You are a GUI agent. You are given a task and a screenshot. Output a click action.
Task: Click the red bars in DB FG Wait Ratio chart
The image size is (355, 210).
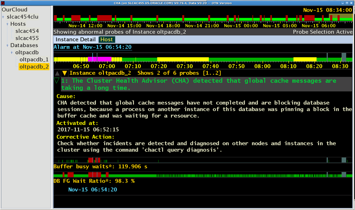click(x=95, y=174)
